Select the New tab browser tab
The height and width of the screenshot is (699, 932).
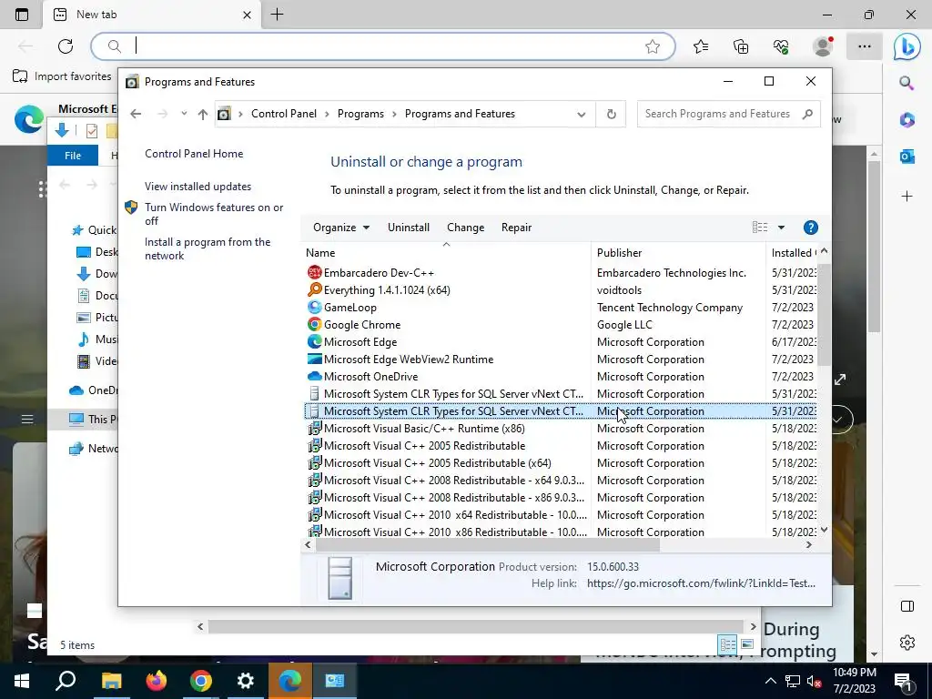click(152, 15)
